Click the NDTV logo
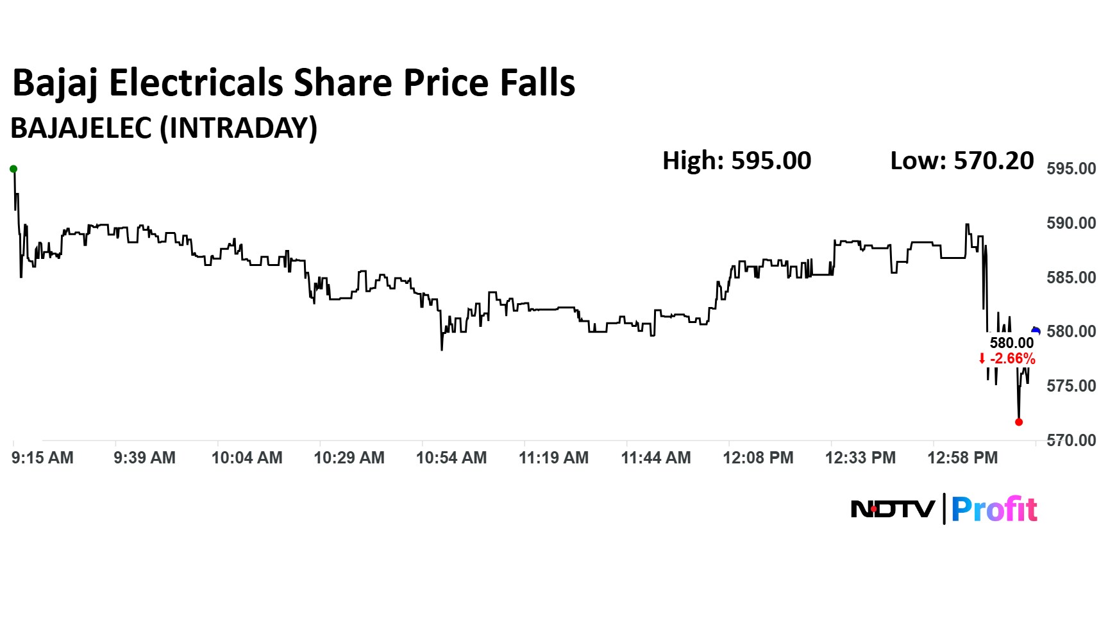Viewport: 1108px width, 623px height. click(893, 510)
